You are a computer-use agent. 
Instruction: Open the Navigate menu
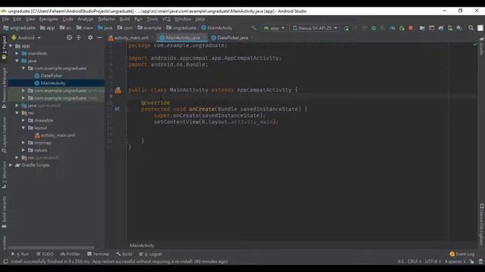pyautogui.click(x=48, y=19)
